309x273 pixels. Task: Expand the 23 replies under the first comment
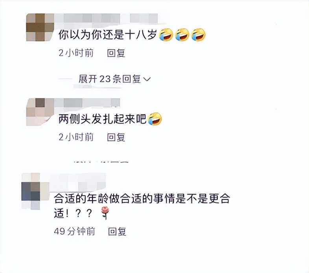[x=114, y=79]
